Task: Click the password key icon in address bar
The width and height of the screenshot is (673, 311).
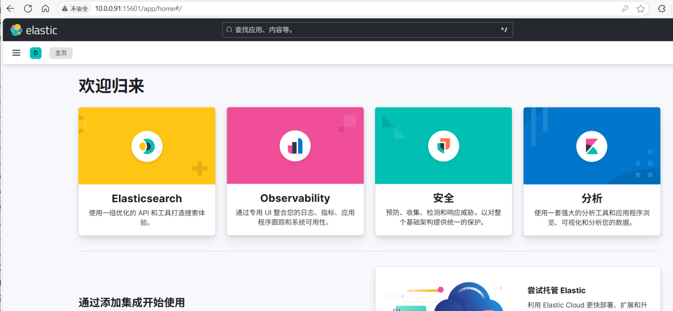Action: point(625,8)
